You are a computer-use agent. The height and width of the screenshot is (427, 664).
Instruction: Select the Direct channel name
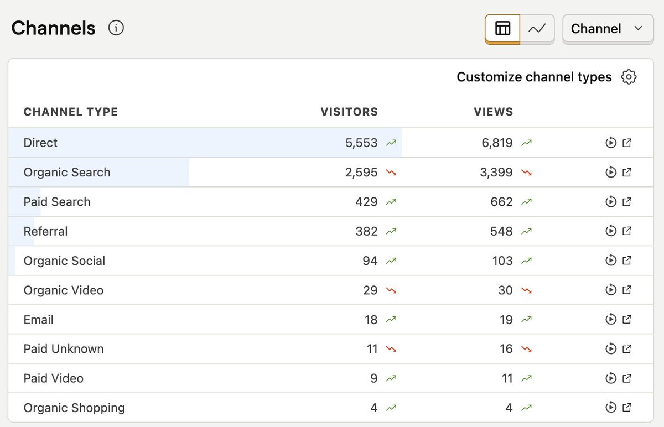click(x=40, y=143)
